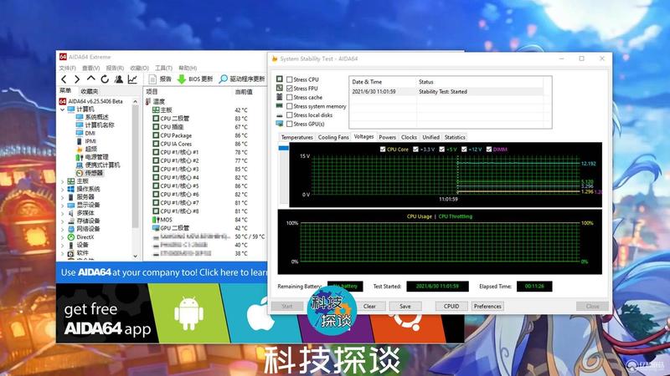This screenshot has width=670, height=376.
Task: Expand the 主板 tree node arrow
Action: pyautogui.click(x=63, y=181)
